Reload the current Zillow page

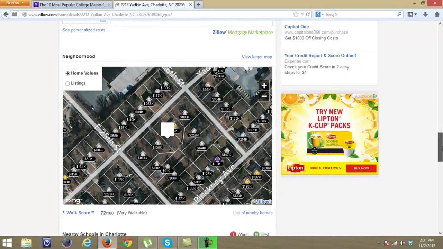pyautogui.click(x=308, y=14)
